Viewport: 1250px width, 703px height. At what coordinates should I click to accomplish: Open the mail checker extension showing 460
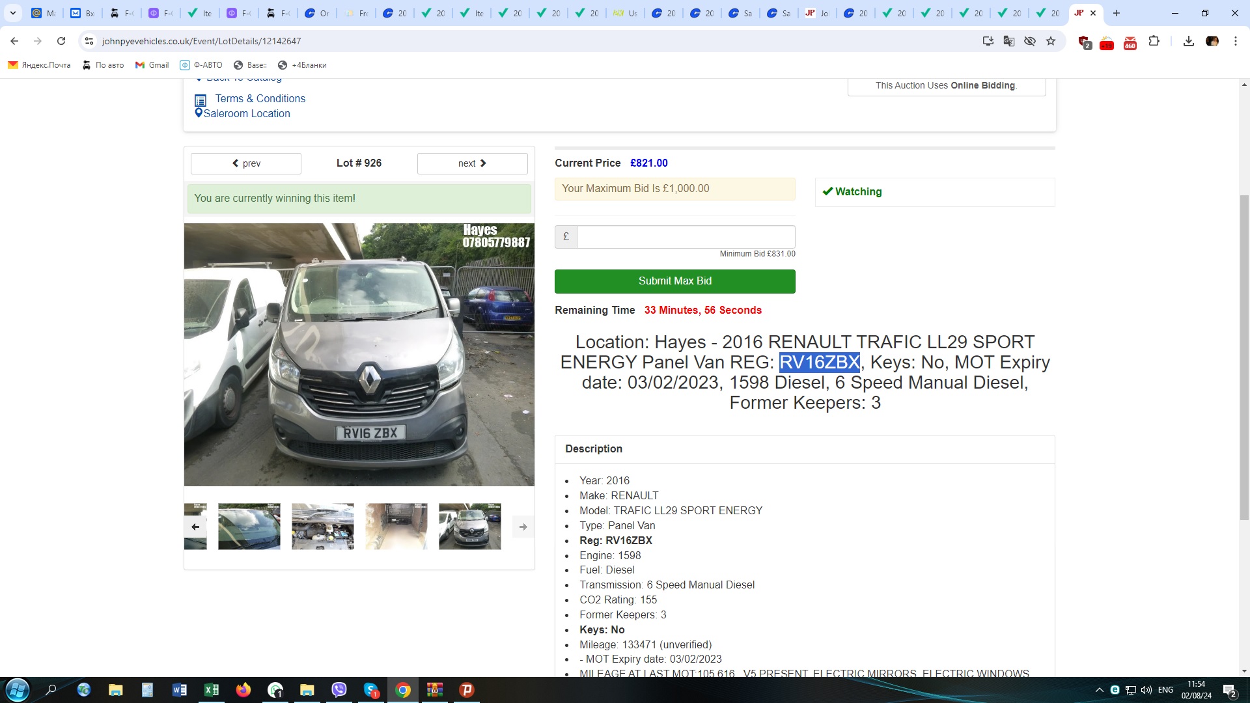point(1130,42)
